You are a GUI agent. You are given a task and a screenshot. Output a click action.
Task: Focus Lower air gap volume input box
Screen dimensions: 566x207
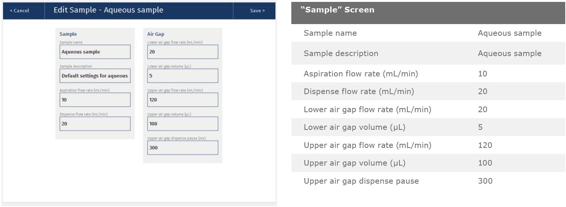click(x=182, y=76)
